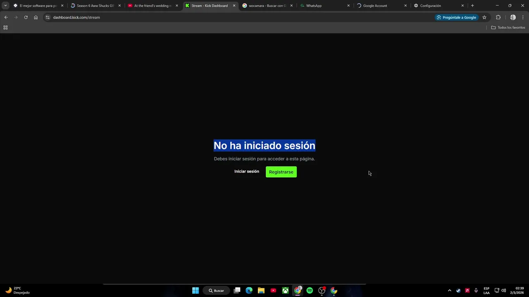
Task: Switch to the Season 6 Aww Shucks tab
Action: tap(95, 6)
